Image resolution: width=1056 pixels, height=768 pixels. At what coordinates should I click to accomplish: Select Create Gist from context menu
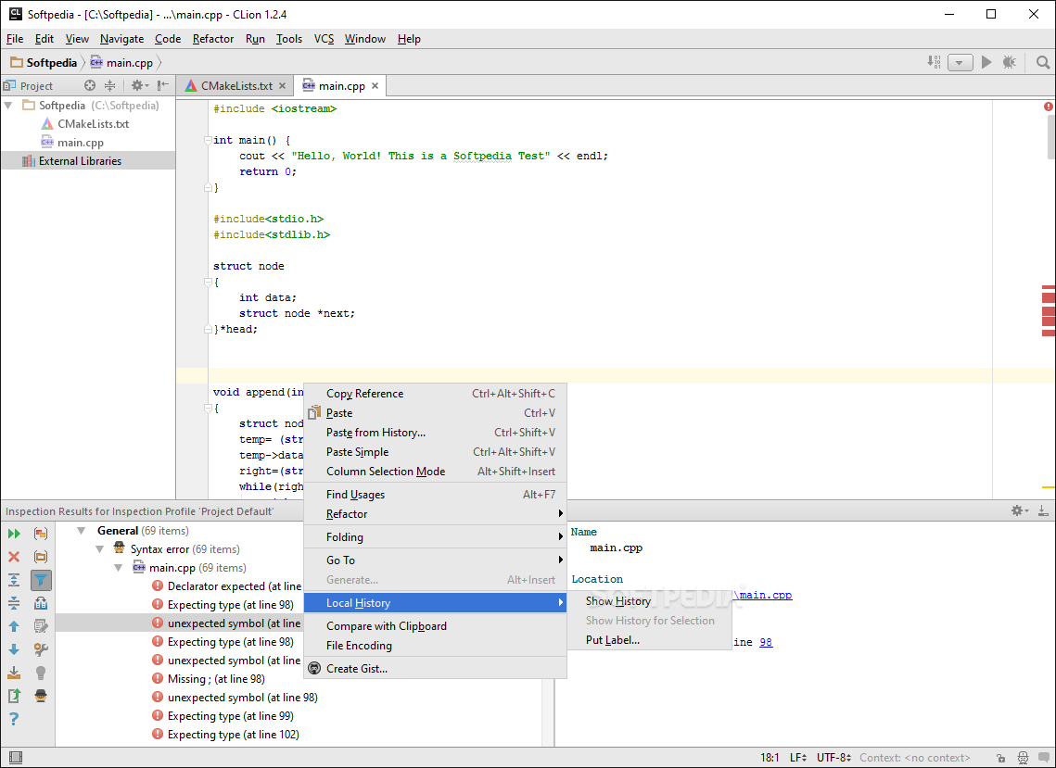tap(435, 668)
